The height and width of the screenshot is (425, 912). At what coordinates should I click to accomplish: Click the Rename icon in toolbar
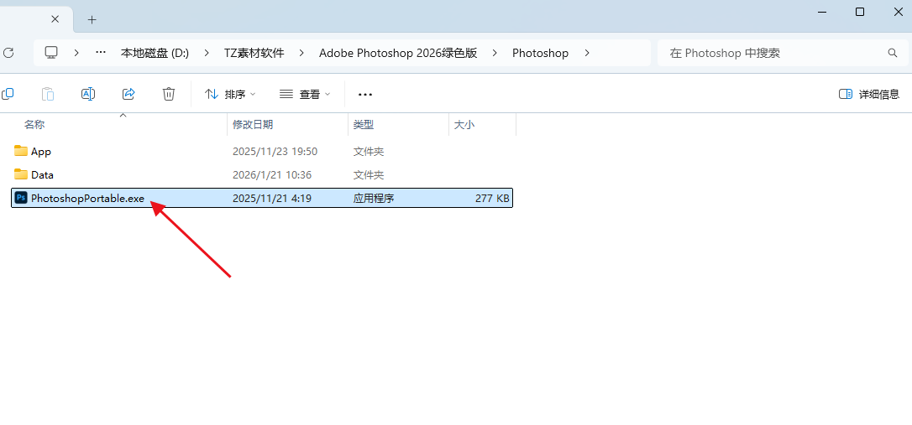(88, 94)
